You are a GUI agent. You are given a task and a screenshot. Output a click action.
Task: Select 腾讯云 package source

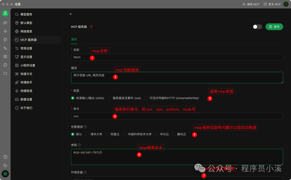[179, 134]
